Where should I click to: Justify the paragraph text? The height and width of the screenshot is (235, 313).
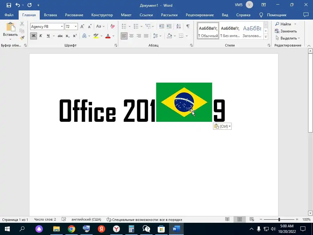click(146, 36)
